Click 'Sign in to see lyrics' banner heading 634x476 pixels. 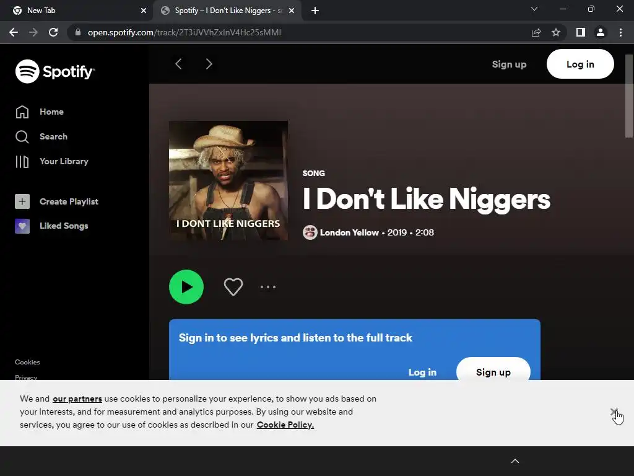pos(295,338)
